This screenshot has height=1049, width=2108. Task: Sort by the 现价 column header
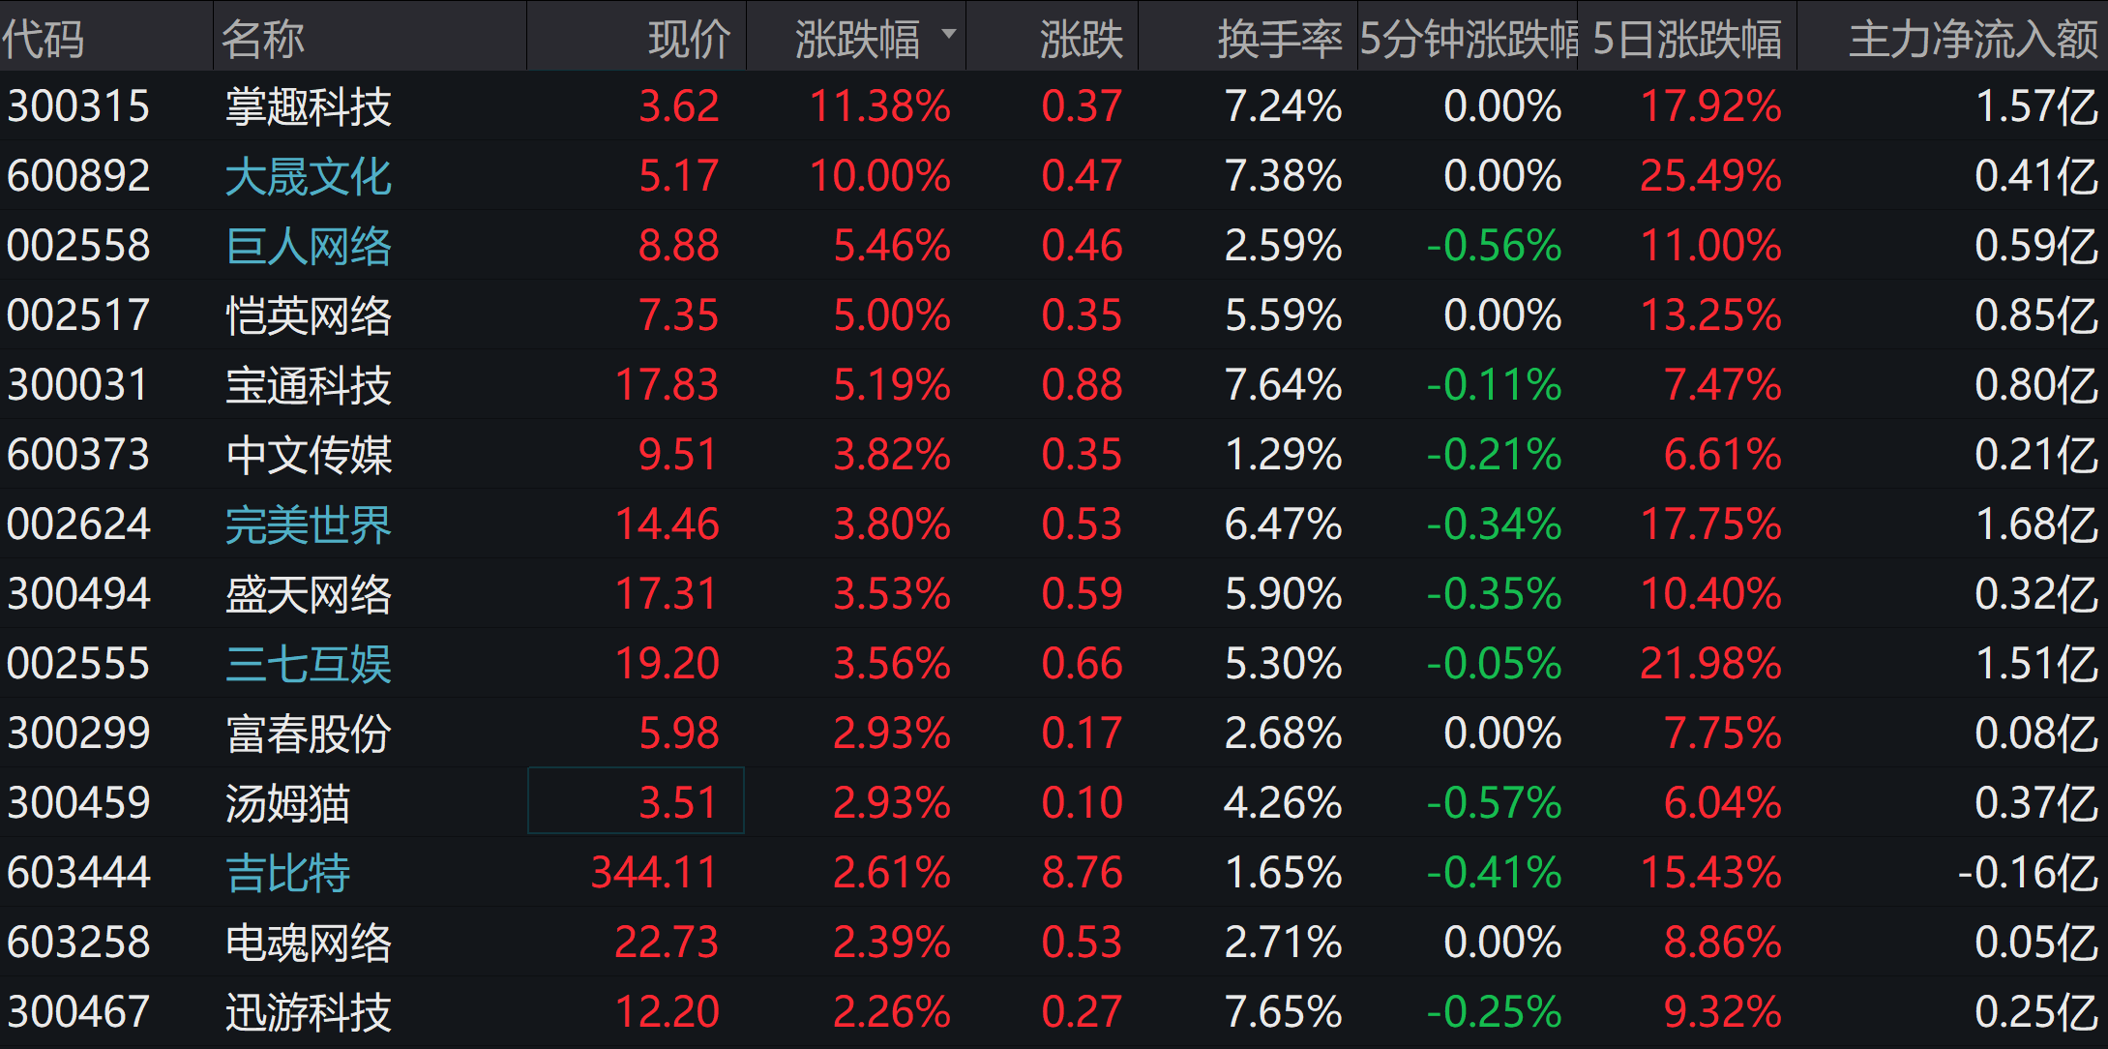pyautogui.click(x=689, y=40)
